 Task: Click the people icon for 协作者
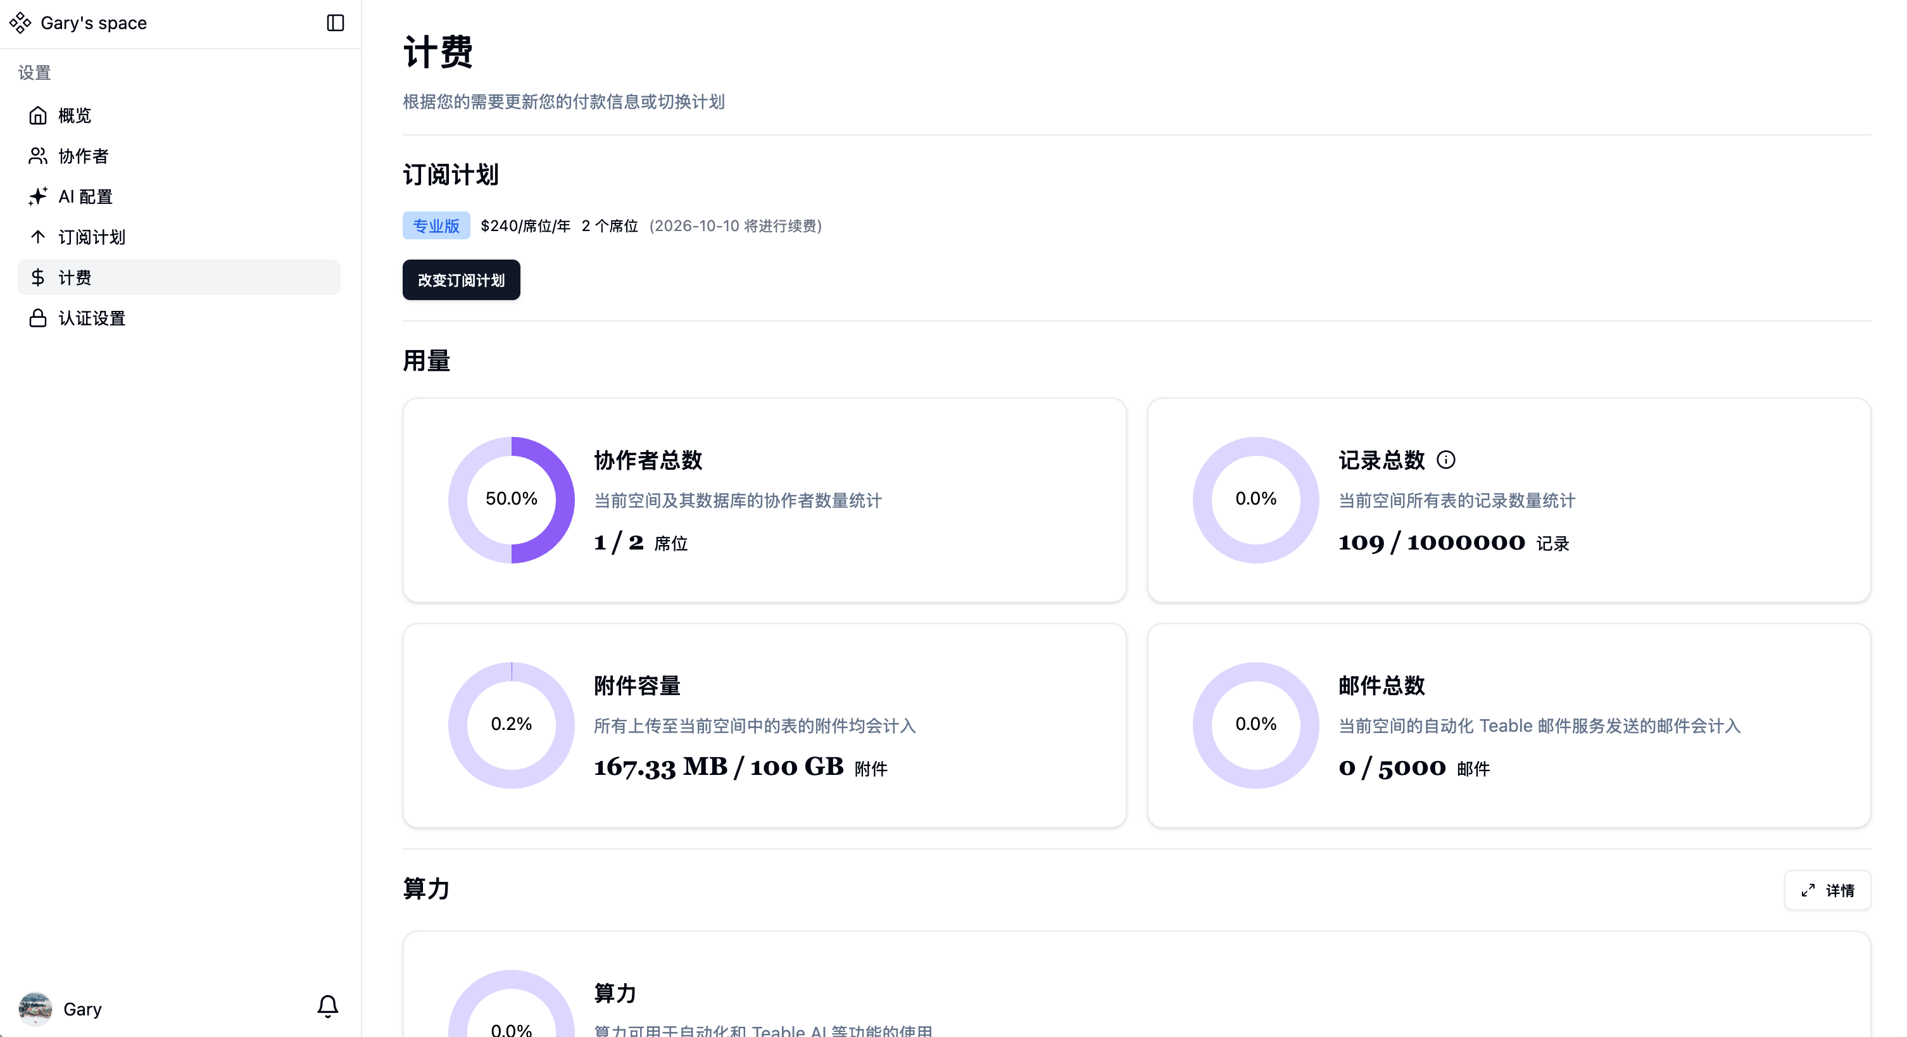(x=38, y=156)
